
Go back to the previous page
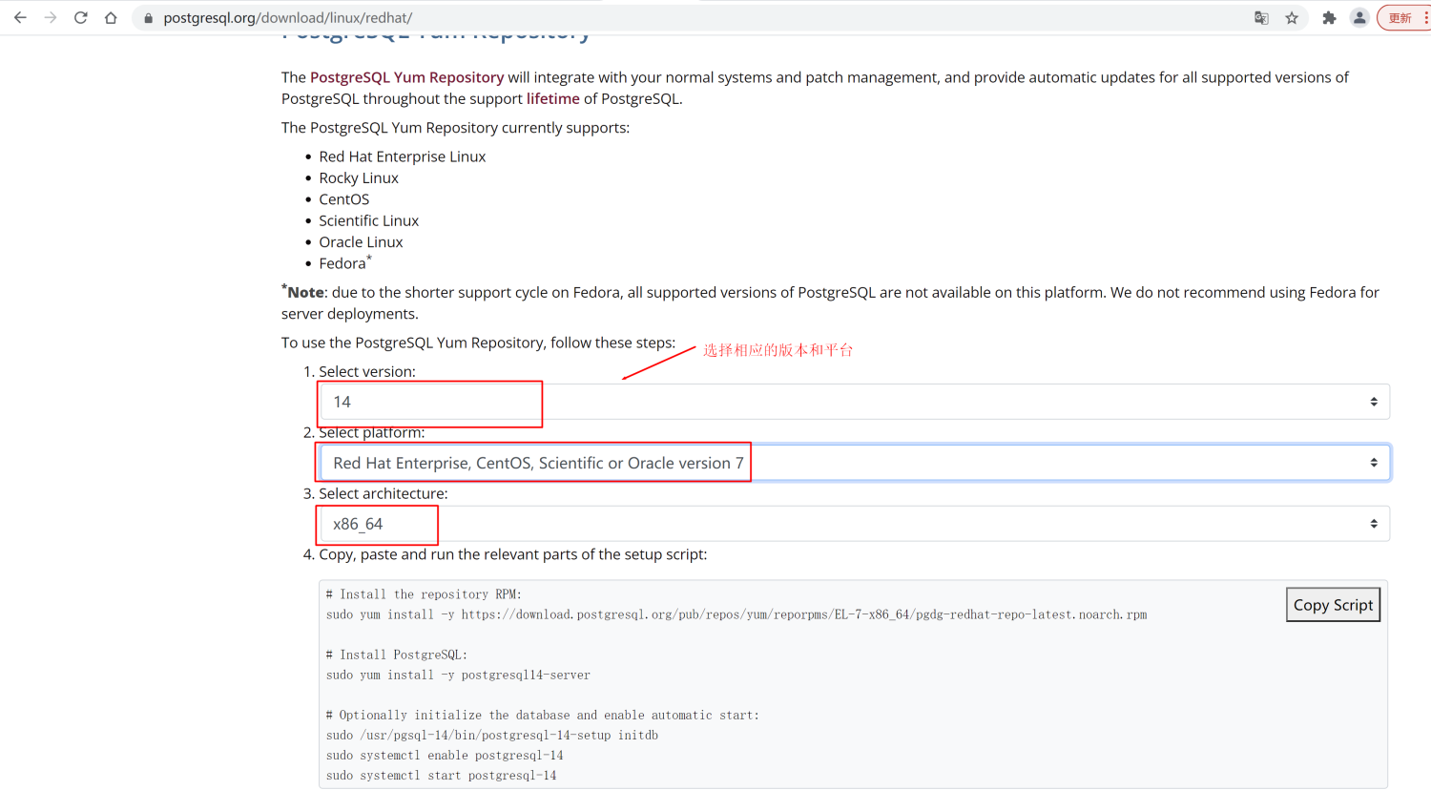point(20,17)
